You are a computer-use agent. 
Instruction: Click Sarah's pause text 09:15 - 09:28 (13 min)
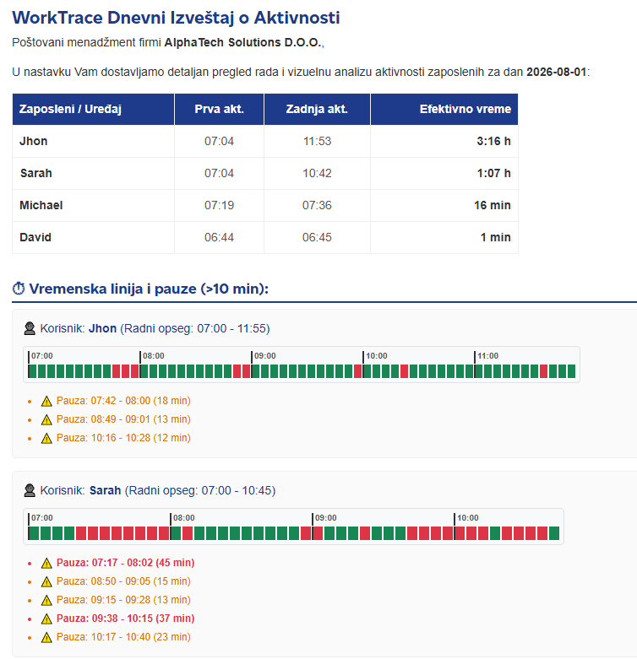pos(123,600)
